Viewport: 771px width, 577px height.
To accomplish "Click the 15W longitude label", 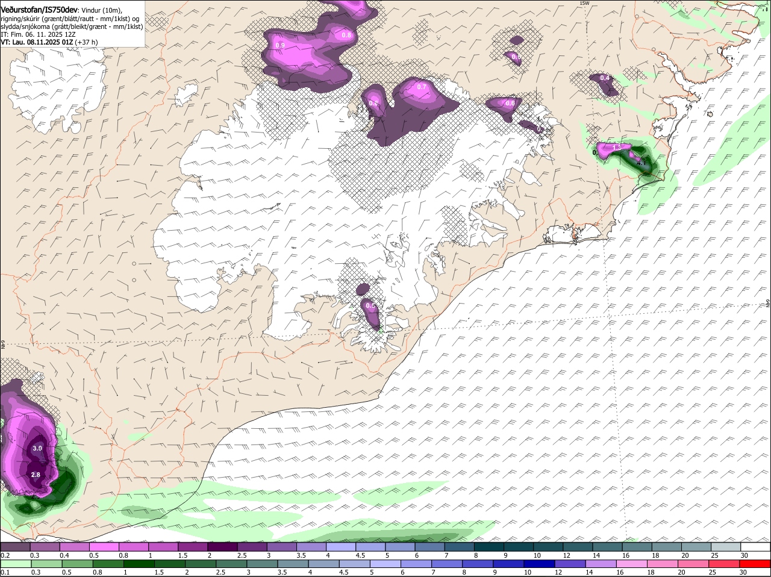I will click(584, 4).
